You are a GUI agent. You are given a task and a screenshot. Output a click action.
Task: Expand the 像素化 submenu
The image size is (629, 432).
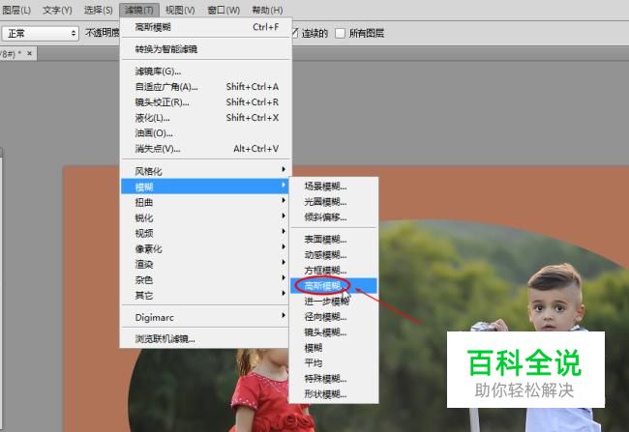206,249
